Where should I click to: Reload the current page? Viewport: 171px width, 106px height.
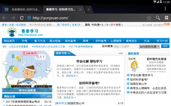point(22,18)
